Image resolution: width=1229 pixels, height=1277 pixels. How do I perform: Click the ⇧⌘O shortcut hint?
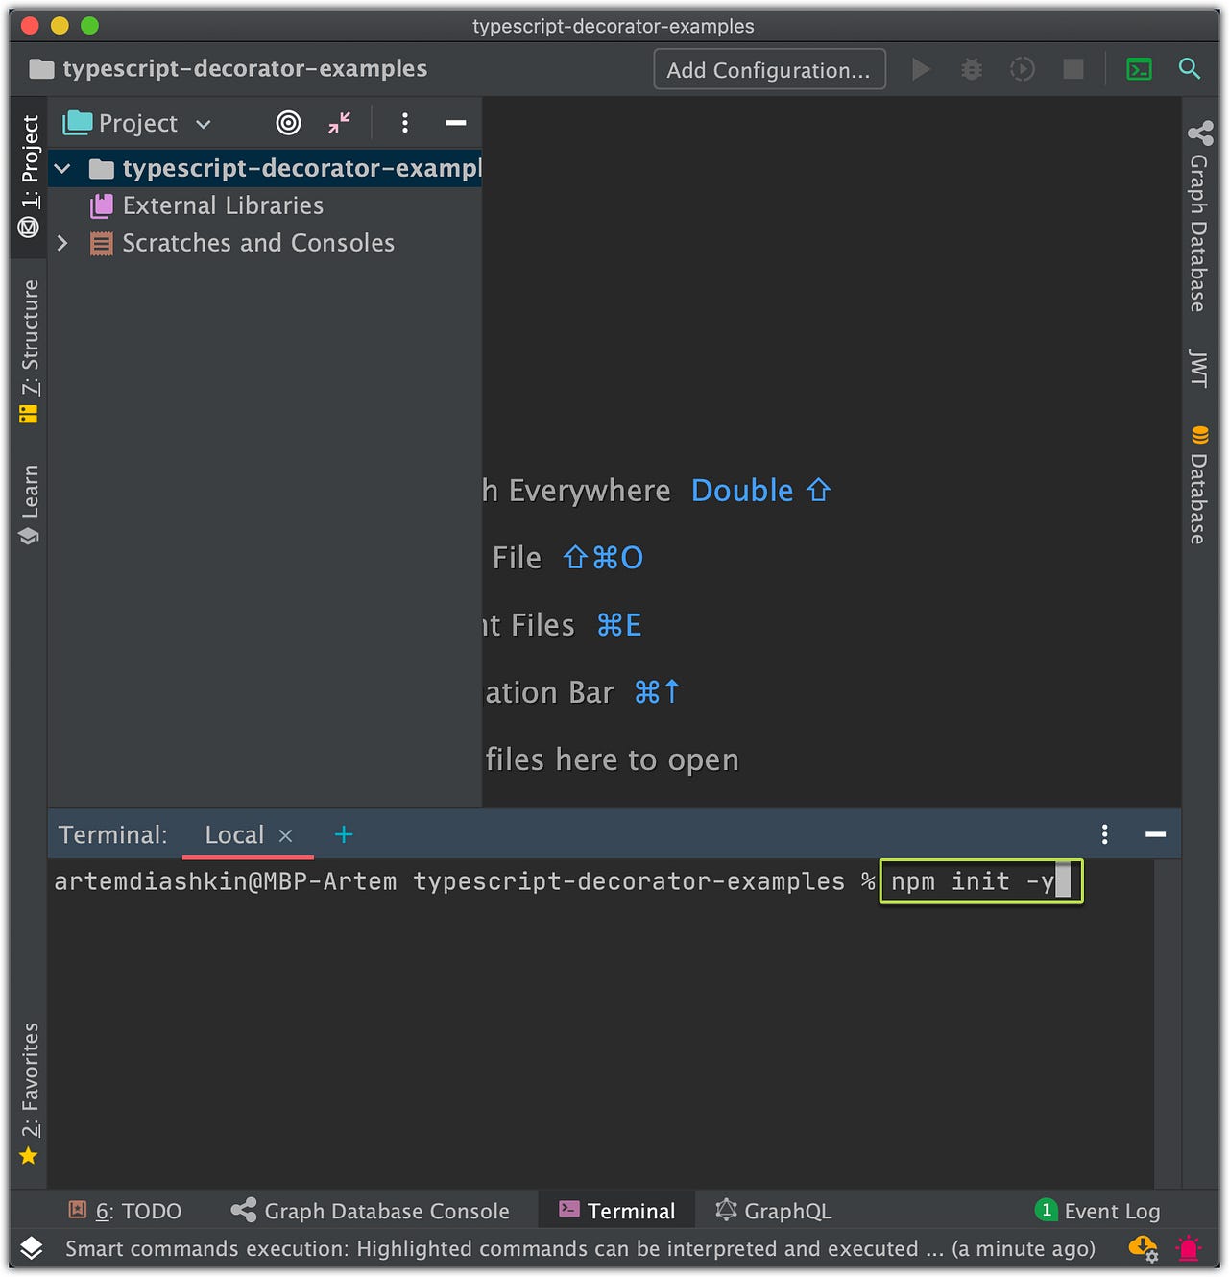[603, 558]
